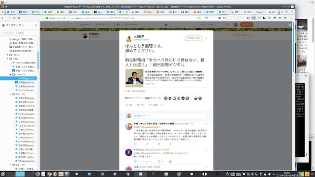Open page actions three-dot menu

click(x=215, y=18)
